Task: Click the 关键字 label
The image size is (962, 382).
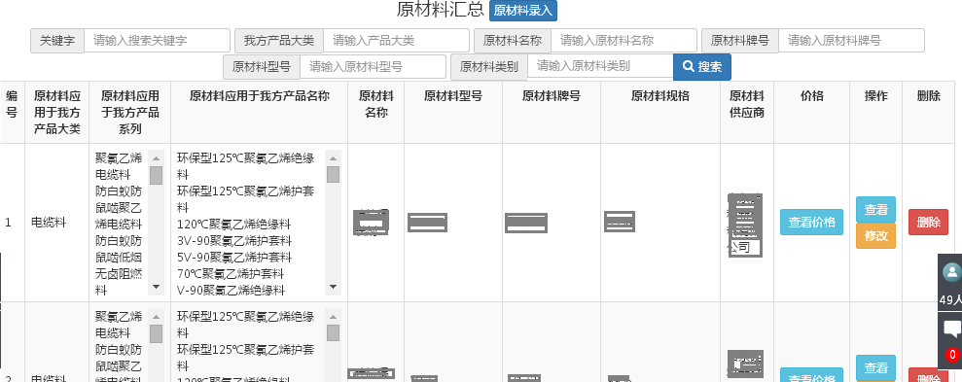Action: coord(57,41)
